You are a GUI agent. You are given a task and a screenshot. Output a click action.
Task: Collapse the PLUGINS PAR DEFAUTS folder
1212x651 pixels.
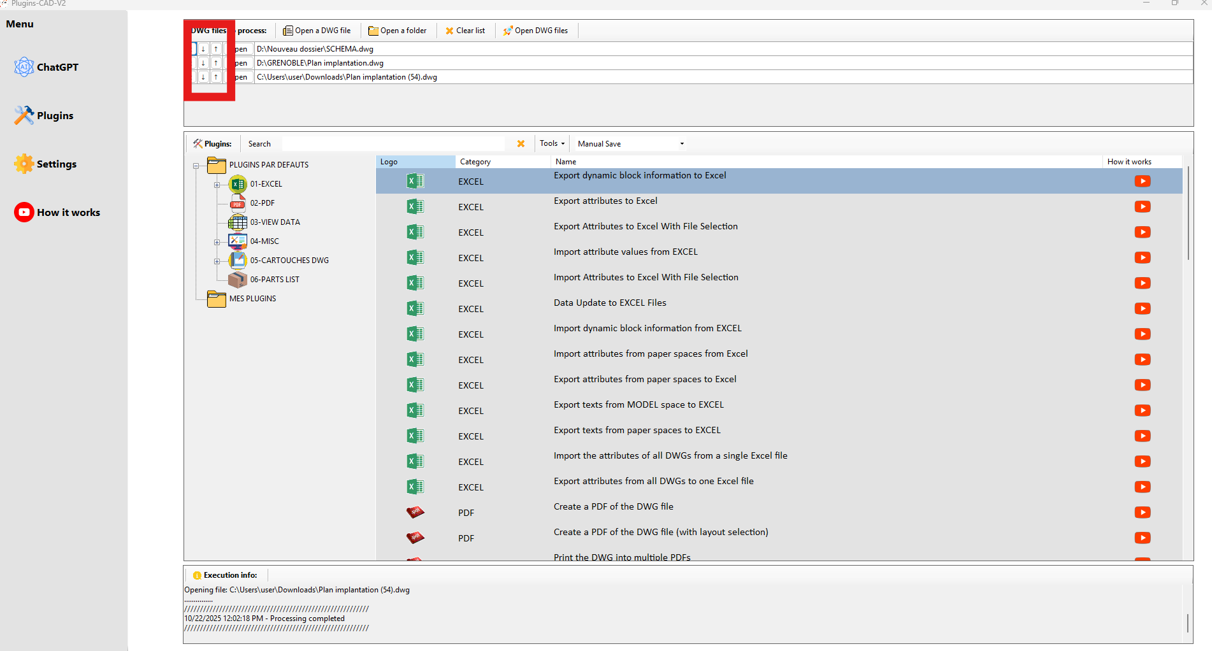(x=196, y=166)
